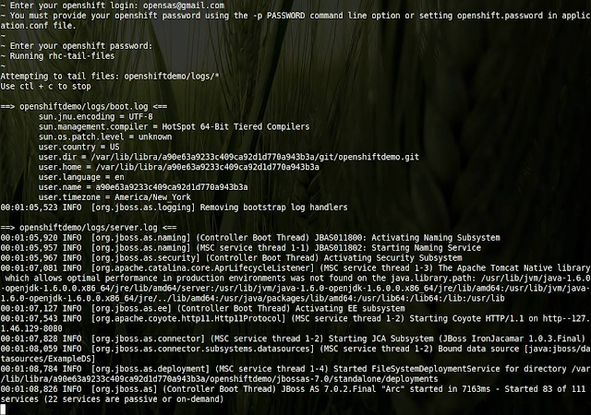The image size is (591, 415).
Task: Click the AprLifecycleListener log entry
Action: pos(295,283)
